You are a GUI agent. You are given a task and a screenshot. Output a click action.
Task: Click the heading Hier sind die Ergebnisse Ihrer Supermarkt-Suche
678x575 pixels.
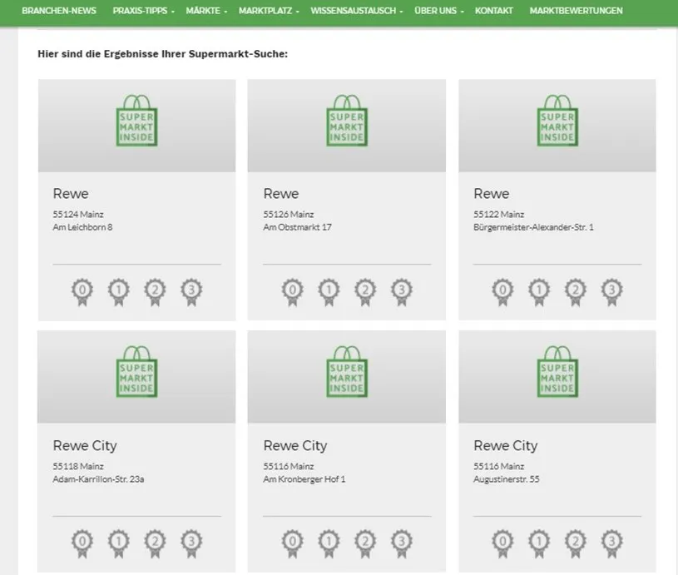[x=162, y=54]
